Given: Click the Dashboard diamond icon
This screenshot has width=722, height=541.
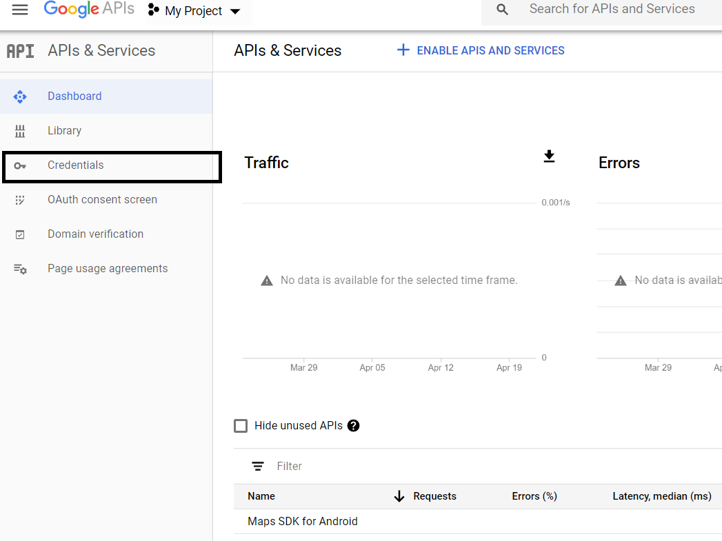Looking at the screenshot, I should [20, 96].
